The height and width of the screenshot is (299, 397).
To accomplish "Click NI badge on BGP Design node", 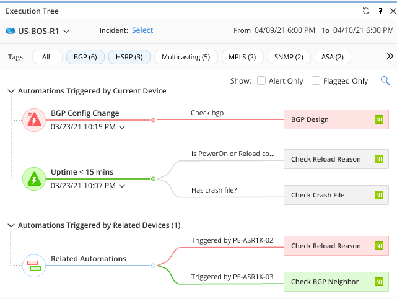I will pos(379,119).
